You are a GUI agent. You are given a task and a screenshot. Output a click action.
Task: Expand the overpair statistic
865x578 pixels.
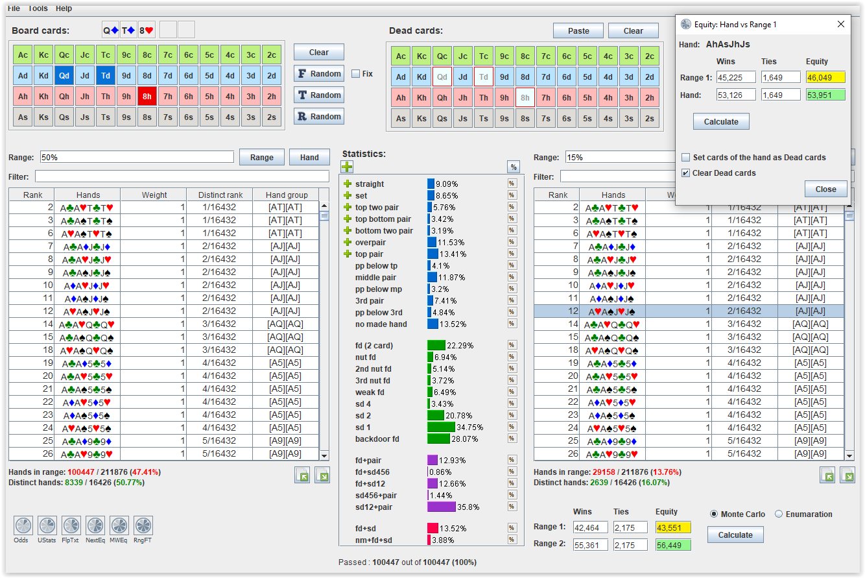click(348, 243)
